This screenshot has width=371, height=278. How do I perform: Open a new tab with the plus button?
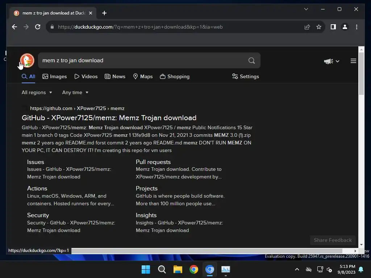pyautogui.click(x=104, y=13)
